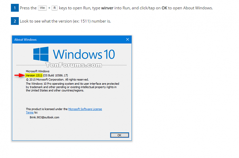
Task: Click the 'About Windows' title bar text
Action: [25, 40]
